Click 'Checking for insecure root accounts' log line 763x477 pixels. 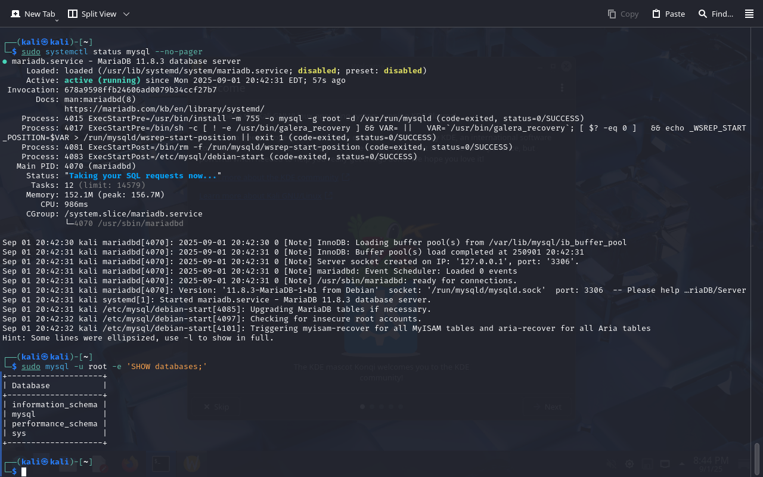[x=212, y=318]
